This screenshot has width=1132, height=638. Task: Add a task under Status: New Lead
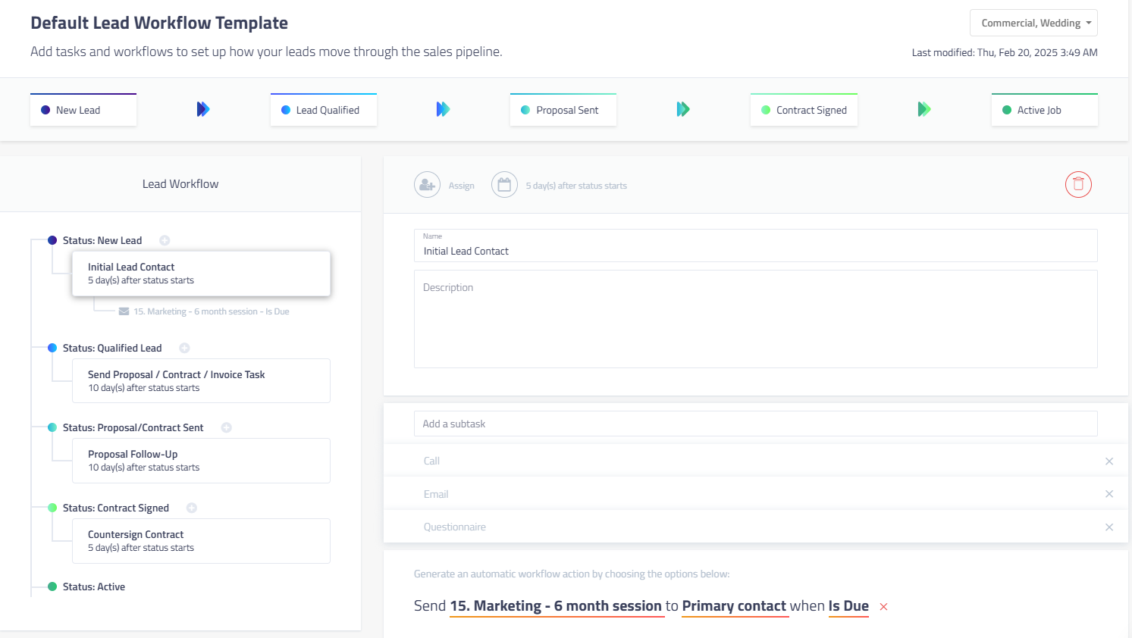point(165,241)
